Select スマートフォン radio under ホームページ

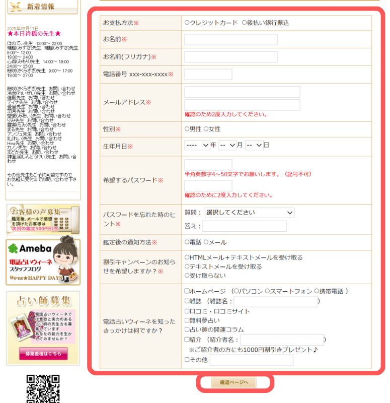[267, 291]
